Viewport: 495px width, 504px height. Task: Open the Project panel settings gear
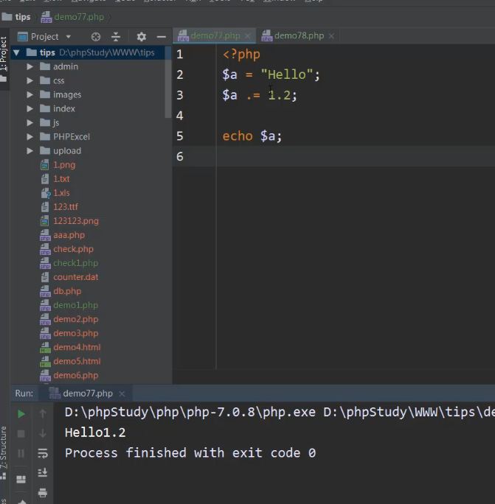tap(141, 36)
